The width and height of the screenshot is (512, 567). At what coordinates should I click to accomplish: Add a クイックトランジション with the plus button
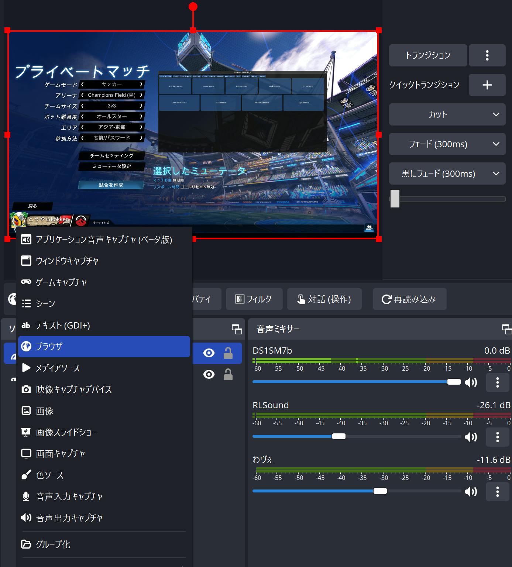tap(487, 85)
